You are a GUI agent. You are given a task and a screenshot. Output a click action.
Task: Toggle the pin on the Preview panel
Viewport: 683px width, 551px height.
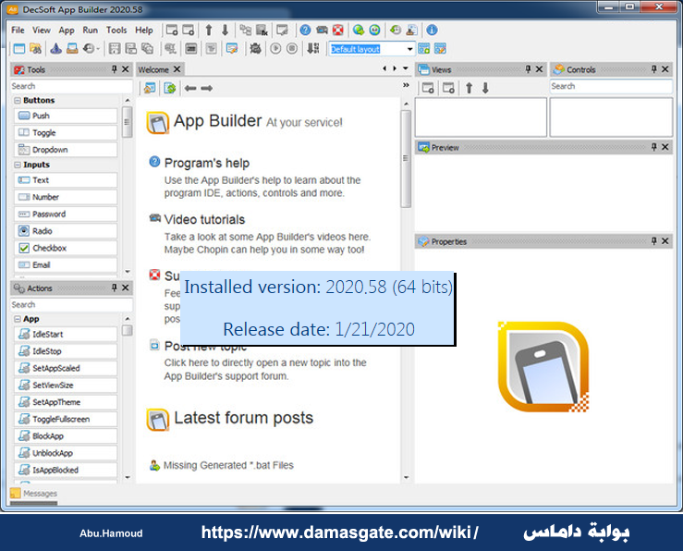[653, 147]
